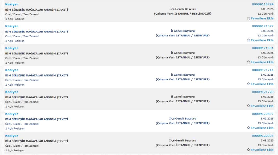Select listing number 00009121729

pos(263,92)
